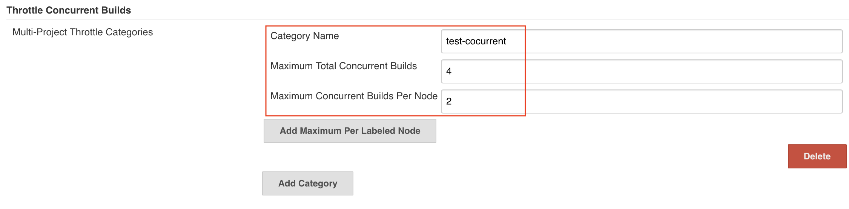Click the value 2 in per-node builds

(449, 101)
